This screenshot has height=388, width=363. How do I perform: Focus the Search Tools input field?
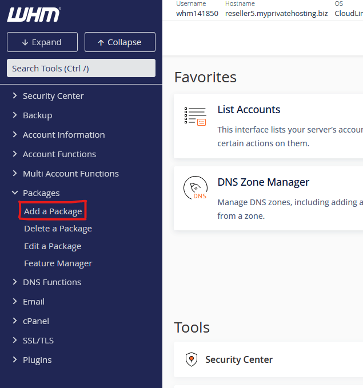point(81,68)
